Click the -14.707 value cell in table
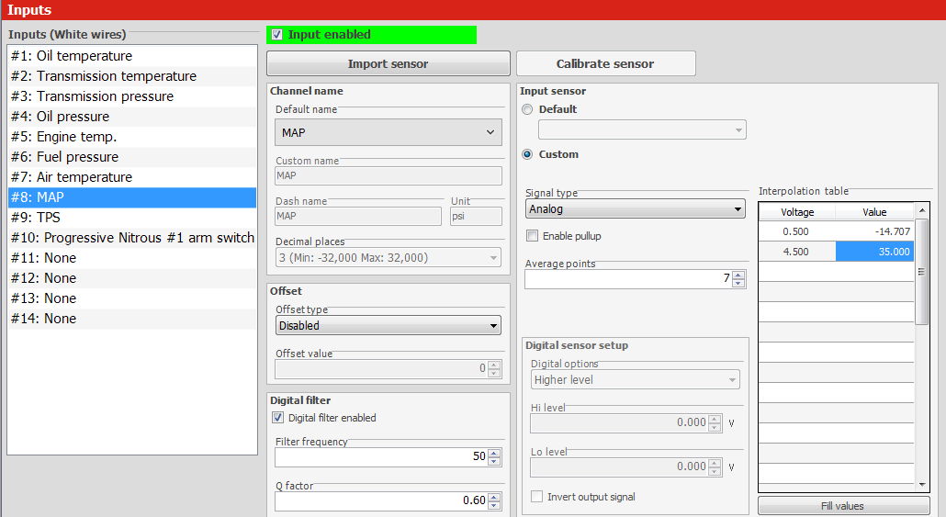The image size is (946, 517). 874,231
